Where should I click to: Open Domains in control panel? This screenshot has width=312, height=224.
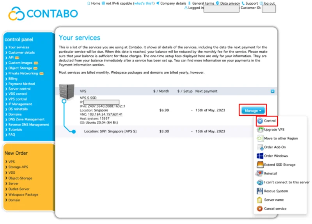point(15,114)
